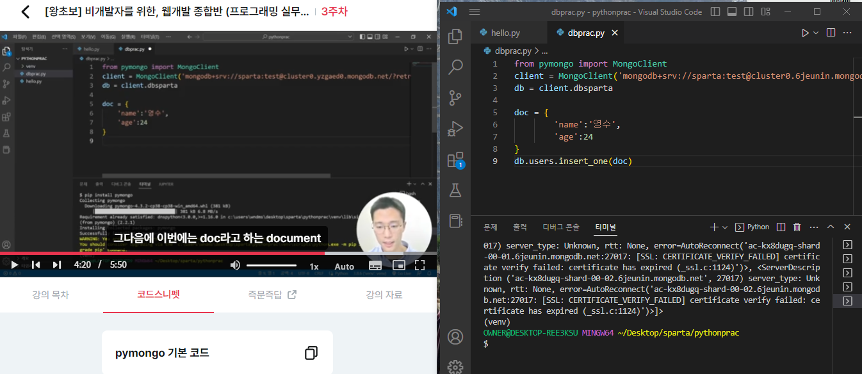
Task: Go back with the lecture page arrow
Action: pyautogui.click(x=26, y=12)
